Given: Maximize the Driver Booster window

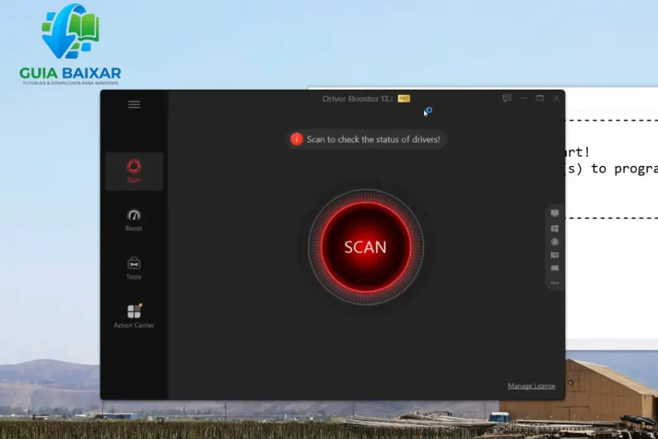Looking at the screenshot, I should coord(540,98).
